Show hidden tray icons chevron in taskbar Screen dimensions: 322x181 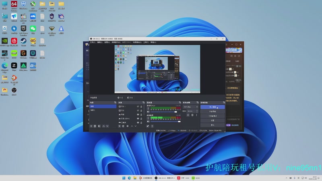pos(287,178)
